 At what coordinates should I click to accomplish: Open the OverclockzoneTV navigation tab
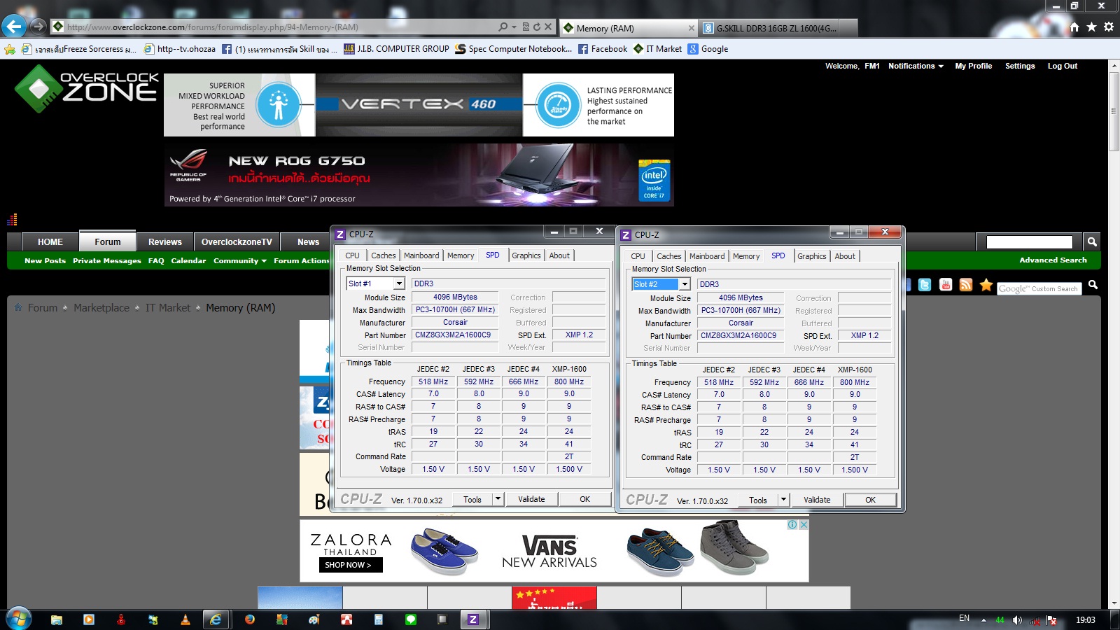pyautogui.click(x=237, y=241)
